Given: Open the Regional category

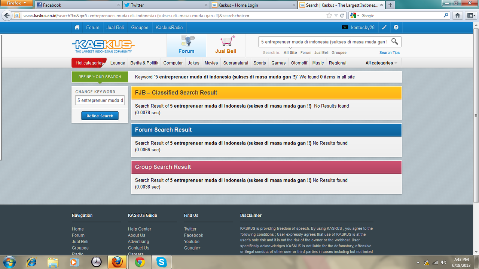Looking at the screenshot, I should [338, 63].
